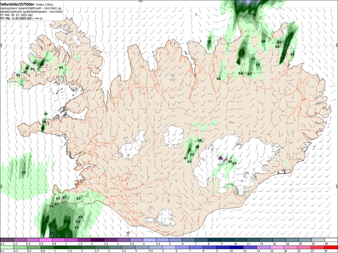Click the '2.5' value in the southwest sea

[51, 233]
